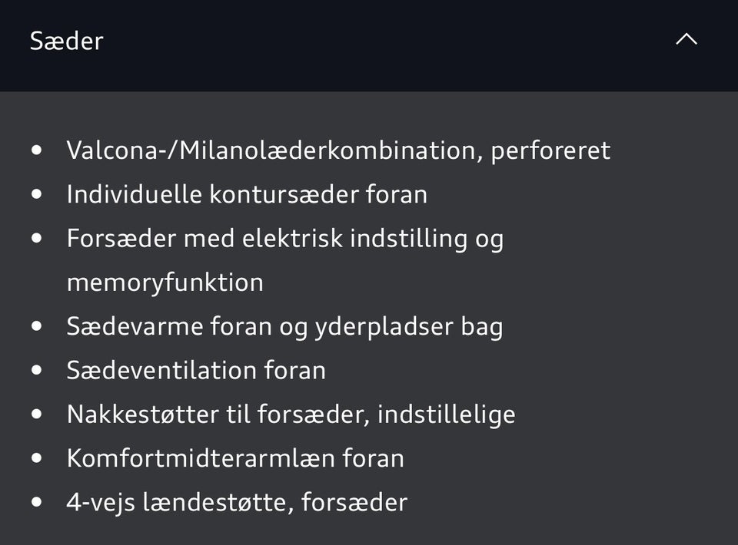Select the Valcona-/Milanolæderkombination, perforeret item

click(338, 150)
